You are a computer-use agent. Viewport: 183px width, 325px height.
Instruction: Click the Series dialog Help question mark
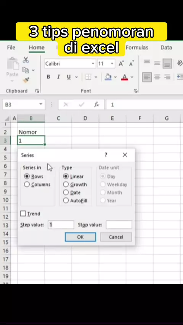(106, 155)
